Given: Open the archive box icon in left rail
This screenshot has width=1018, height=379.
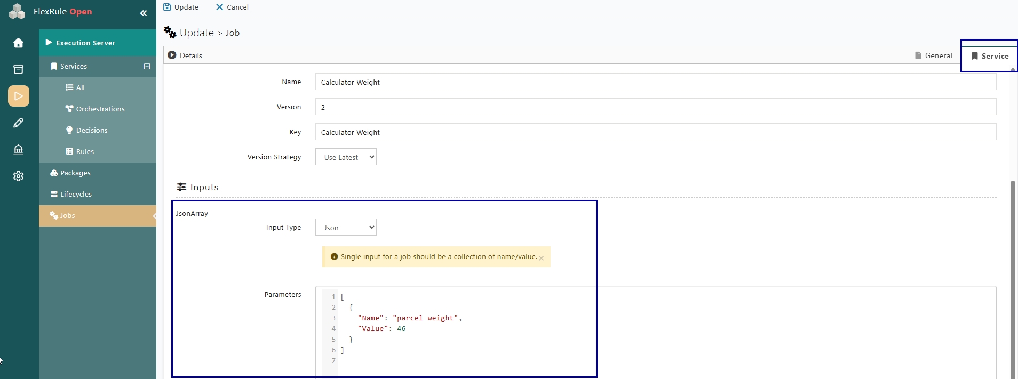Looking at the screenshot, I should pyautogui.click(x=18, y=69).
